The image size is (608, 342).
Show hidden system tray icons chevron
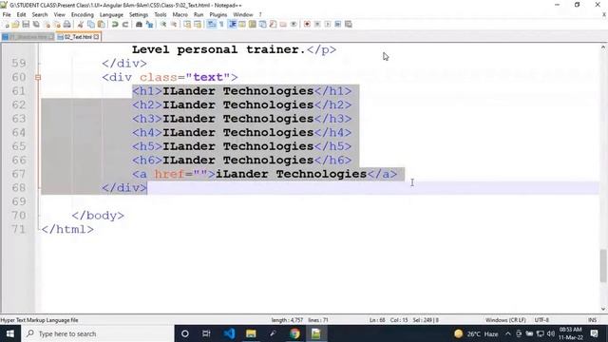[508, 333]
